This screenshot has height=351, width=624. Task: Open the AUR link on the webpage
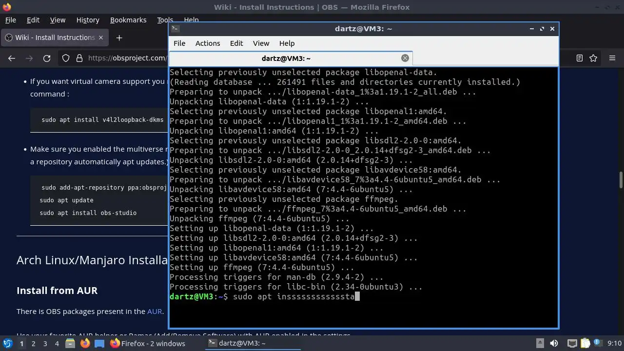coord(155,311)
